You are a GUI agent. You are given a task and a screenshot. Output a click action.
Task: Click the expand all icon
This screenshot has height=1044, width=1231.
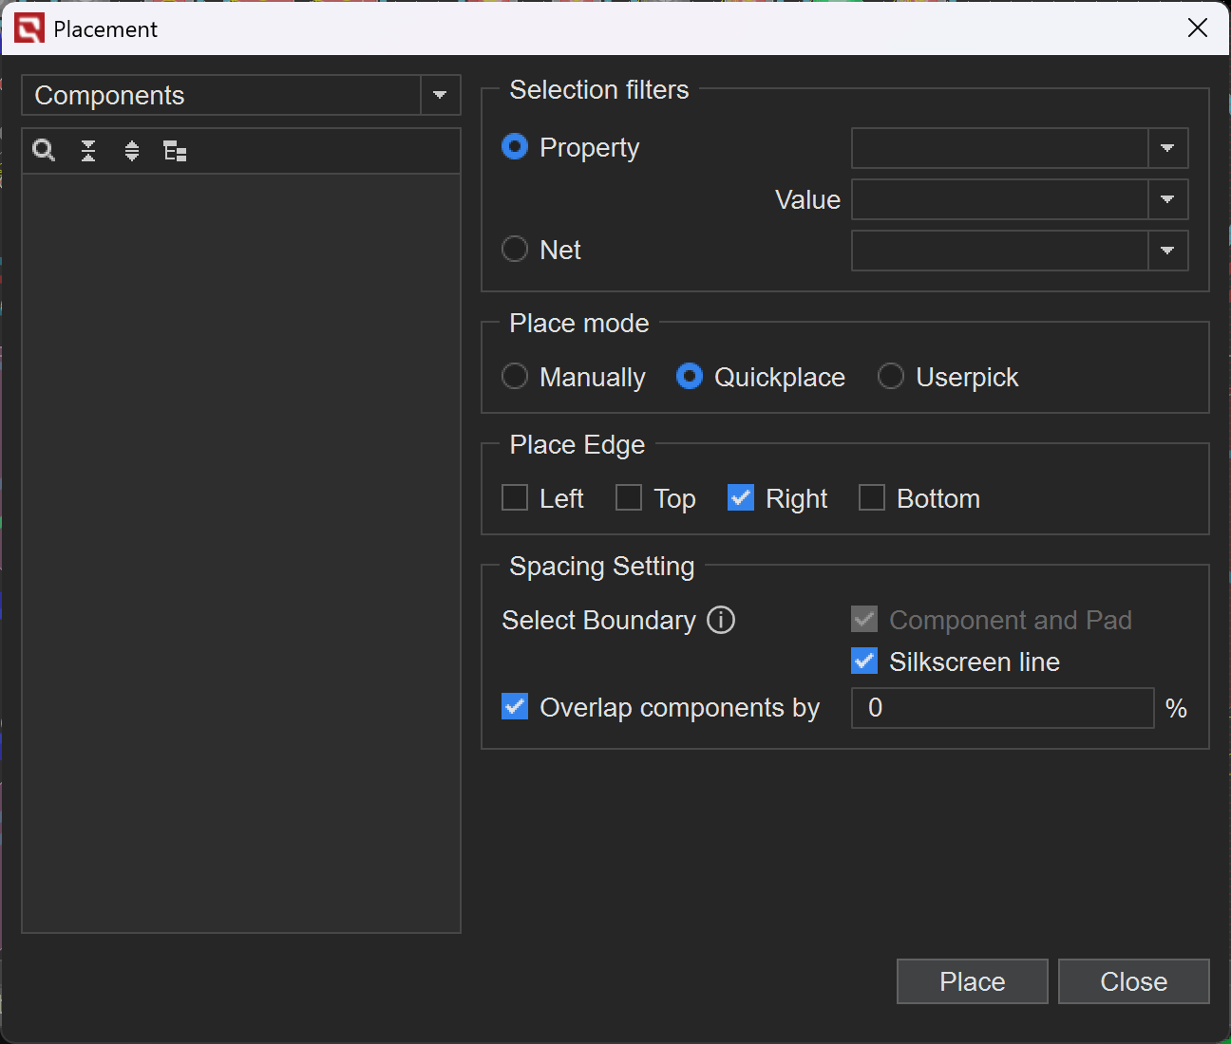(x=132, y=151)
